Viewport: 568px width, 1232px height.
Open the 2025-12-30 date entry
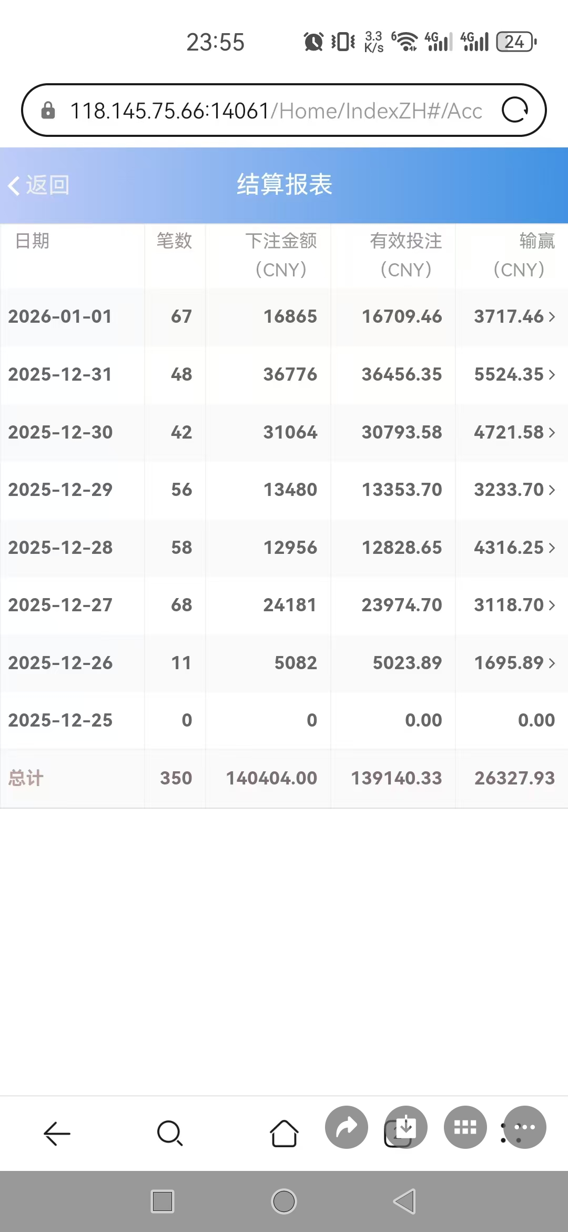tap(60, 432)
